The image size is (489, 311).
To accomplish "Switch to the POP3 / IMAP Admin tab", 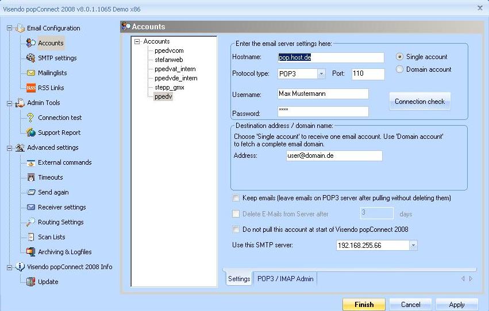I will (x=286, y=279).
